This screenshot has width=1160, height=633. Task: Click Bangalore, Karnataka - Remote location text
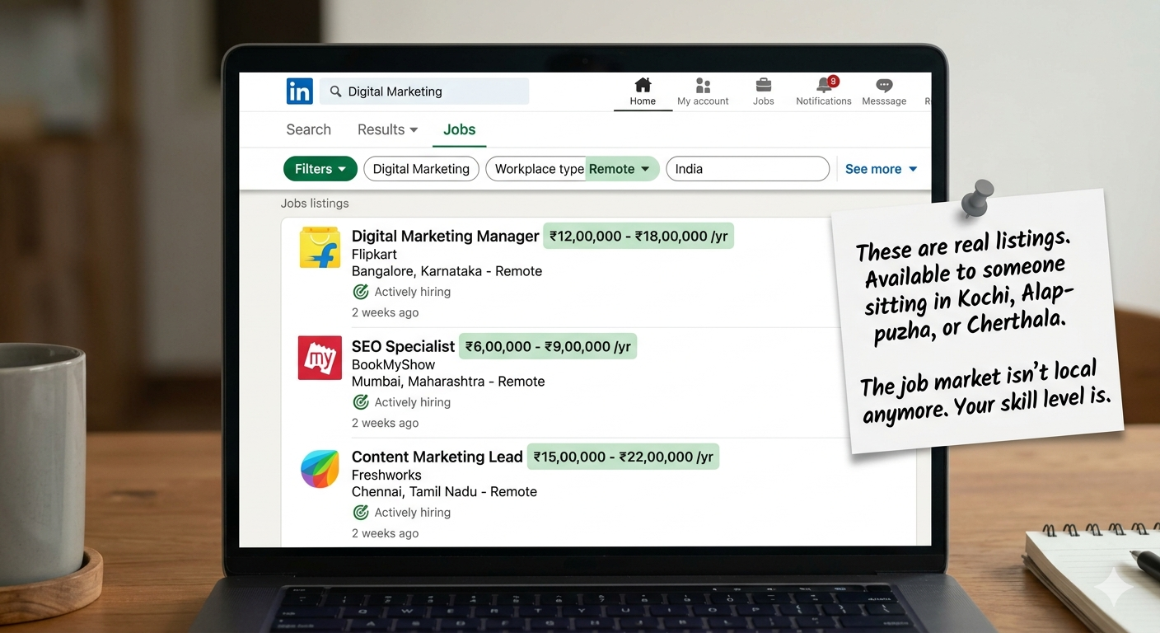pyautogui.click(x=447, y=271)
